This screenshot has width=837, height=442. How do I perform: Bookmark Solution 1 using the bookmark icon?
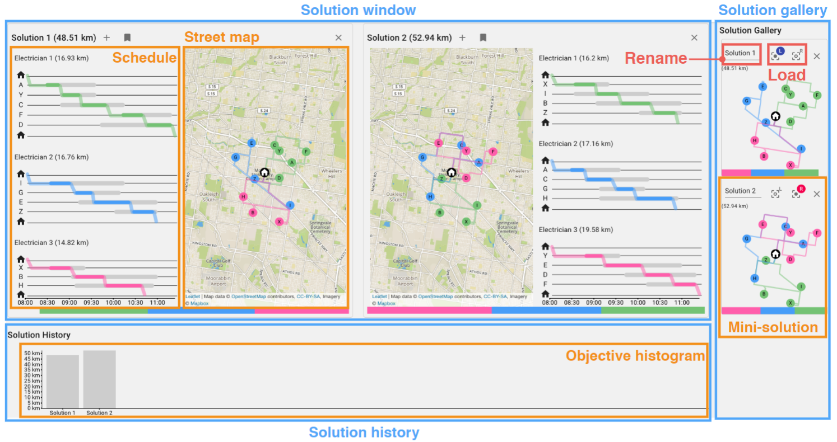pyautogui.click(x=127, y=38)
